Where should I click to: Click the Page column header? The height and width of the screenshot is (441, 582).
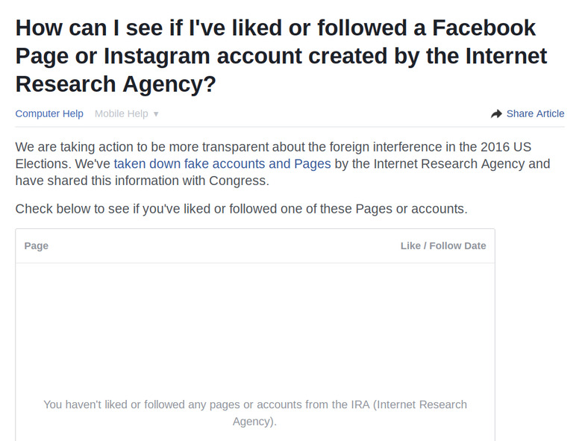[x=37, y=245]
